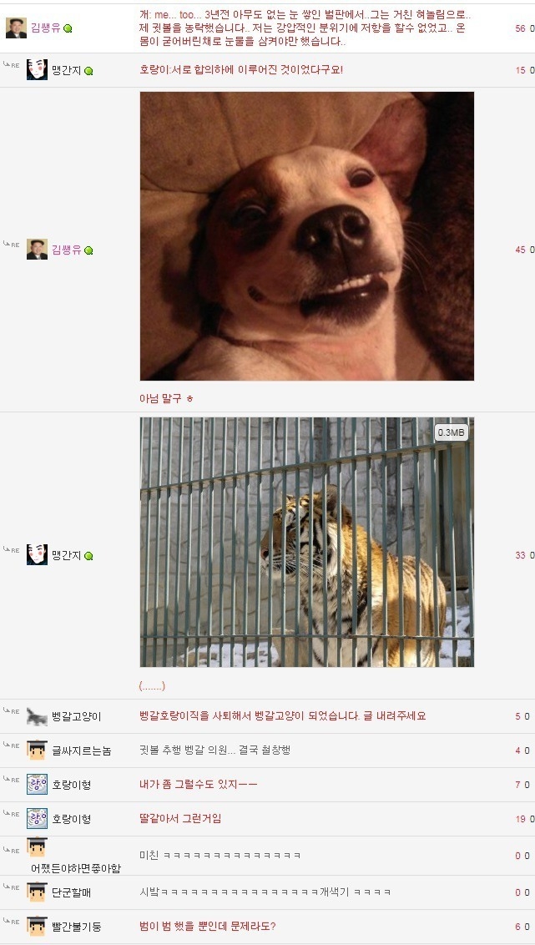The image size is (535, 945).
Task: Click the 45 vote count beside the dog photo
Action: pos(521,250)
